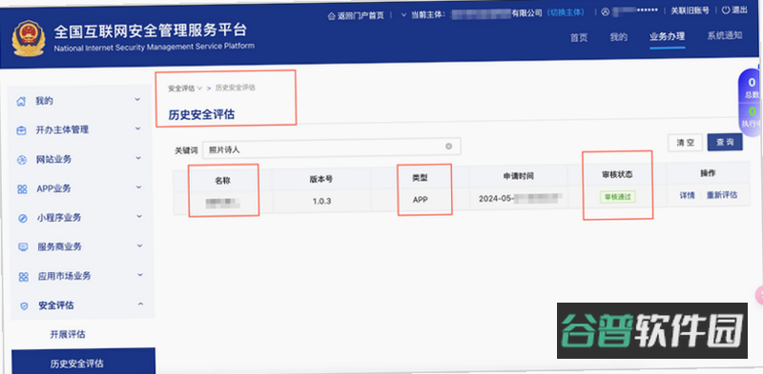Click the 审核通过 status tag
This screenshot has width=763, height=374.
617,197
